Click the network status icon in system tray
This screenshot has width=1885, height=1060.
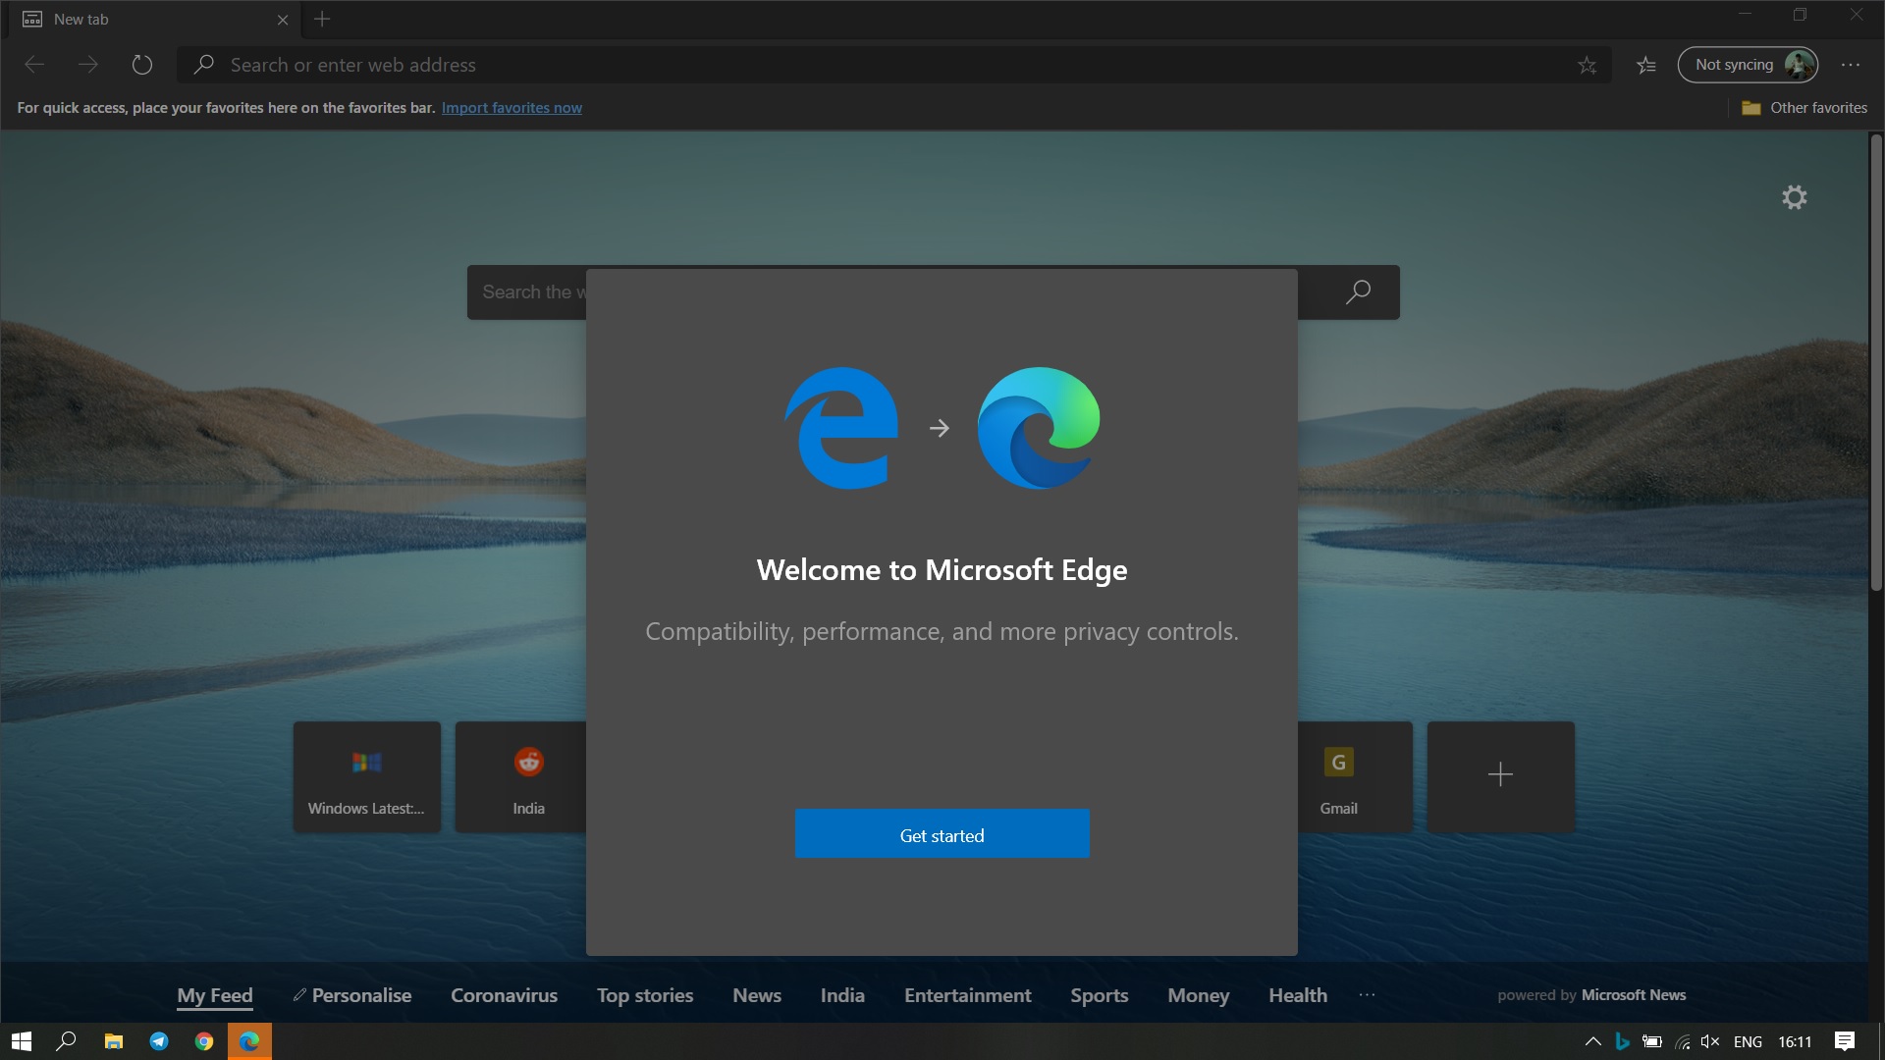click(1681, 1039)
